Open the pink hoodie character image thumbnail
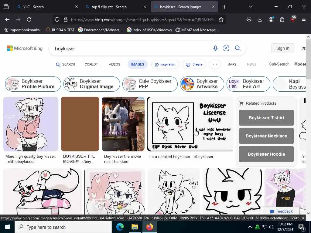 [31, 124]
